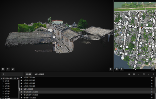Click the cloud icon of 主干道7_R点云模型
Viewport: 156px width, 99px height.
[21, 86]
